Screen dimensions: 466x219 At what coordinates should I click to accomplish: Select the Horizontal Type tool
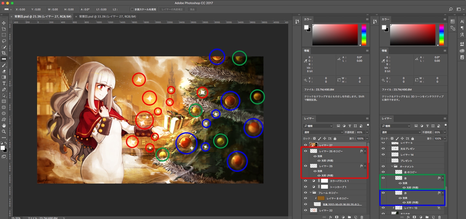pos(4,83)
